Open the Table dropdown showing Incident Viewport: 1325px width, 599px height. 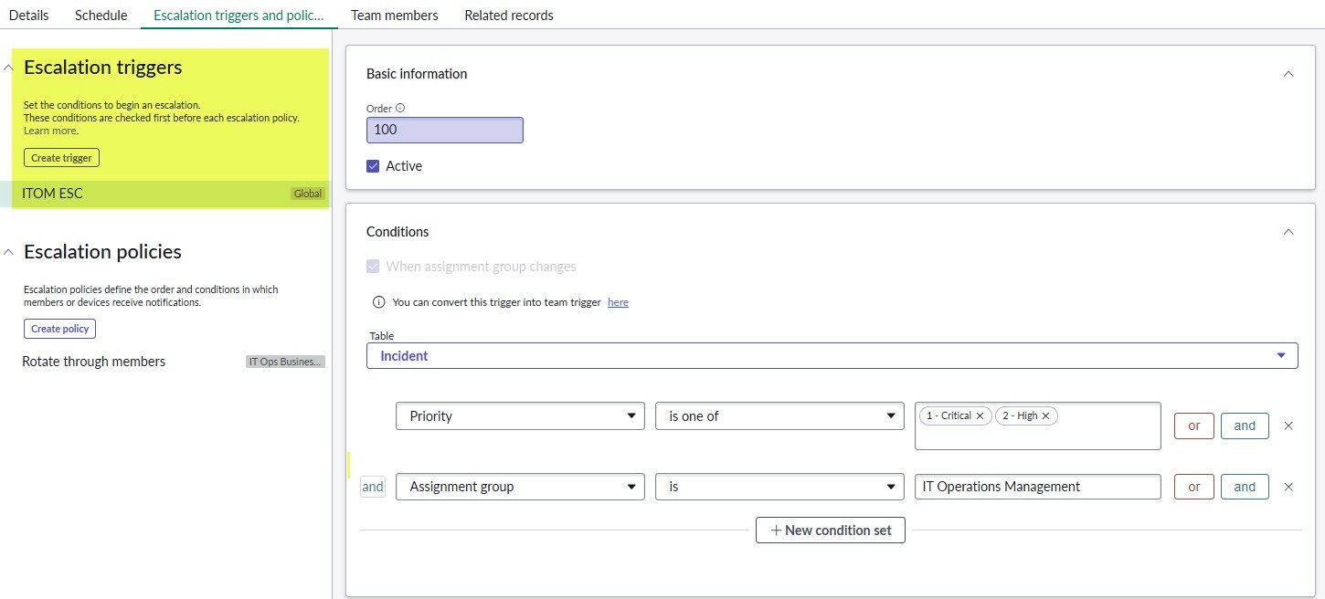(832, 356)
